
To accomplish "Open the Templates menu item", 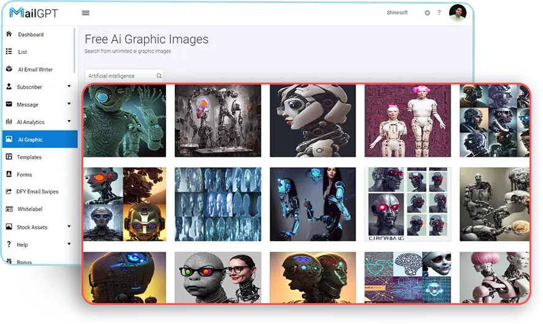I will coord(29,157).
